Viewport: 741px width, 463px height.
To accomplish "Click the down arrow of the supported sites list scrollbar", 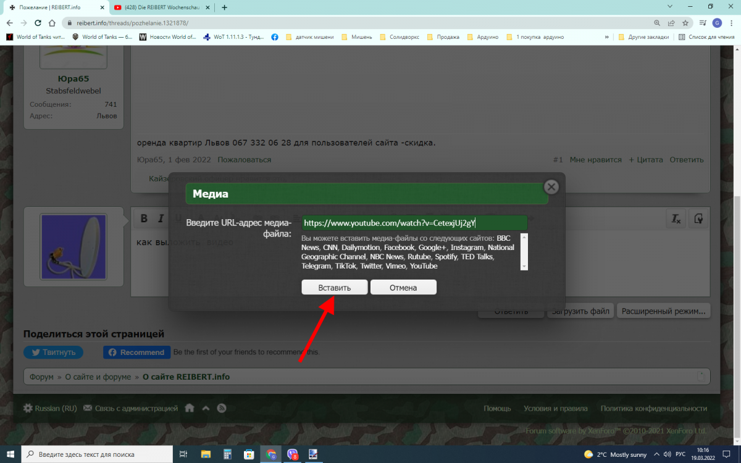I will coord(524,266).
